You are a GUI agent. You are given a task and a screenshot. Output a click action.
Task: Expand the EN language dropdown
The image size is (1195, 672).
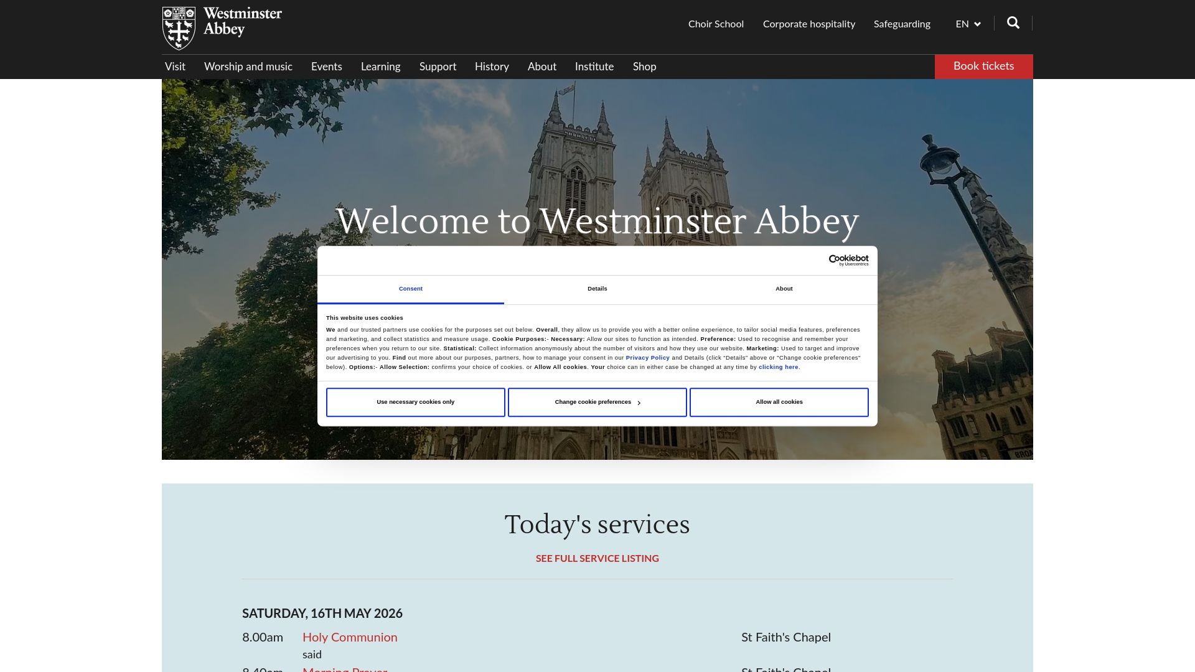coord(968,24)
